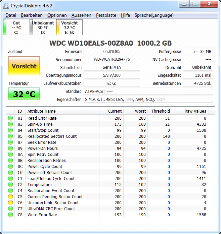Click raw value 4333 for Spin-Up Time
This screenshot has width=221, height=234.
(202, 124)
